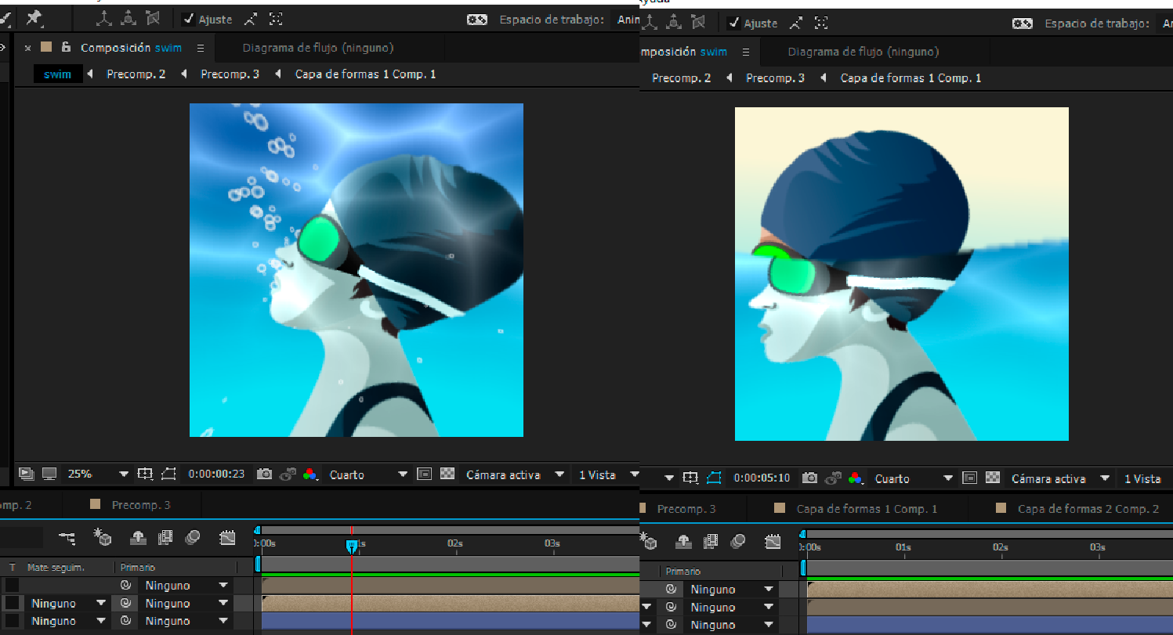Open grid and guide options in left viewer
The height and width of the screenshot is (635, 1173).
point(145,474)
